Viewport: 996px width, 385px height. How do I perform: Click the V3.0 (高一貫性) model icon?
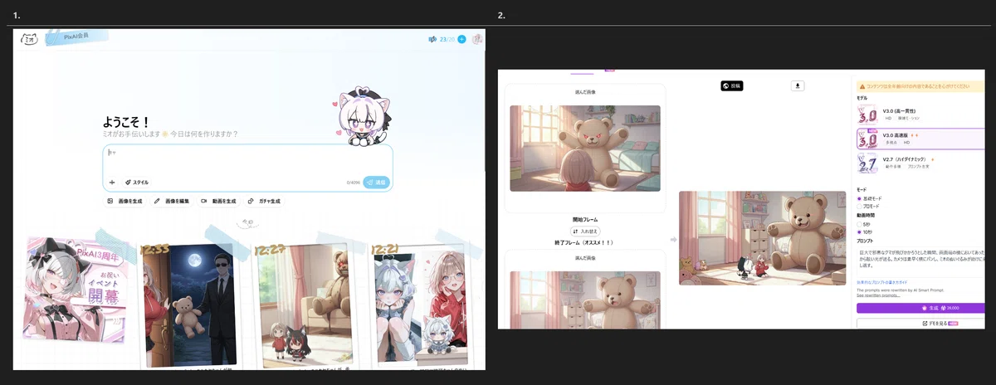(867, 114)
